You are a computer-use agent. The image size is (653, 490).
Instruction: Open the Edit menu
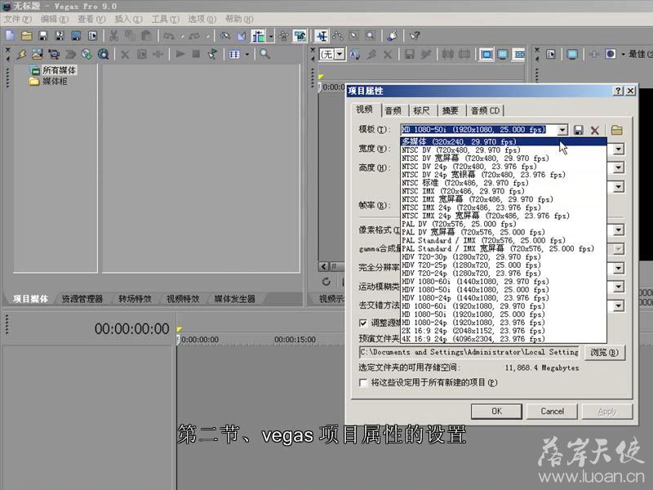coord(55,19)
